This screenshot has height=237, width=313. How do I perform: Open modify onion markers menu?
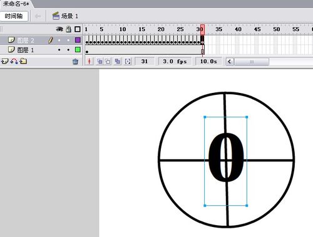pos(128,61)
